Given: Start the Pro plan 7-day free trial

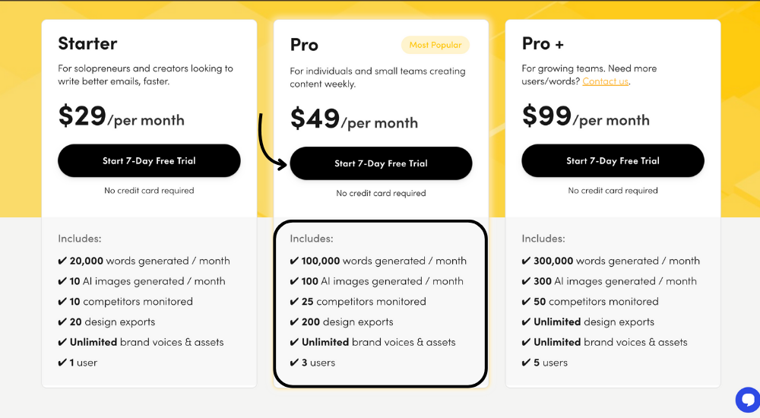Looking at the screenshot, I should 381,163.
